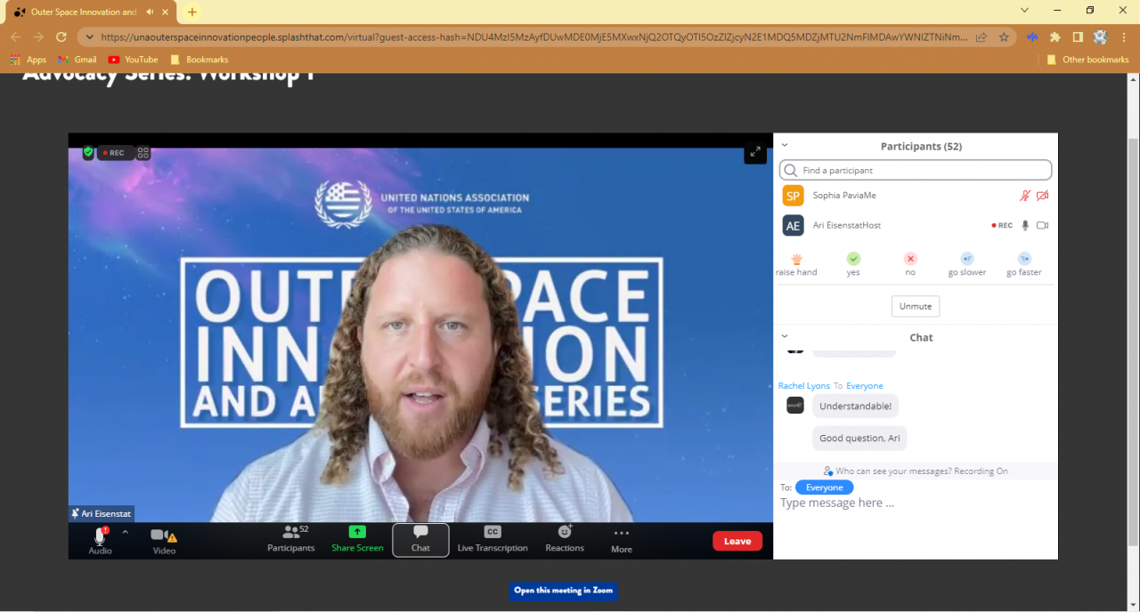Select the yes green checkmark reaction
1140x612 pixels.
pos(853,264)
